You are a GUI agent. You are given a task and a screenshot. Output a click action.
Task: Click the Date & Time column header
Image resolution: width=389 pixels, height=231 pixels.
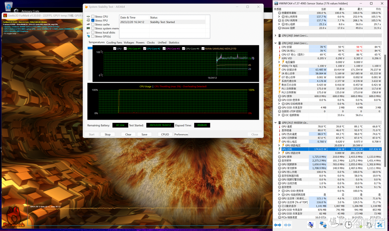134,18
